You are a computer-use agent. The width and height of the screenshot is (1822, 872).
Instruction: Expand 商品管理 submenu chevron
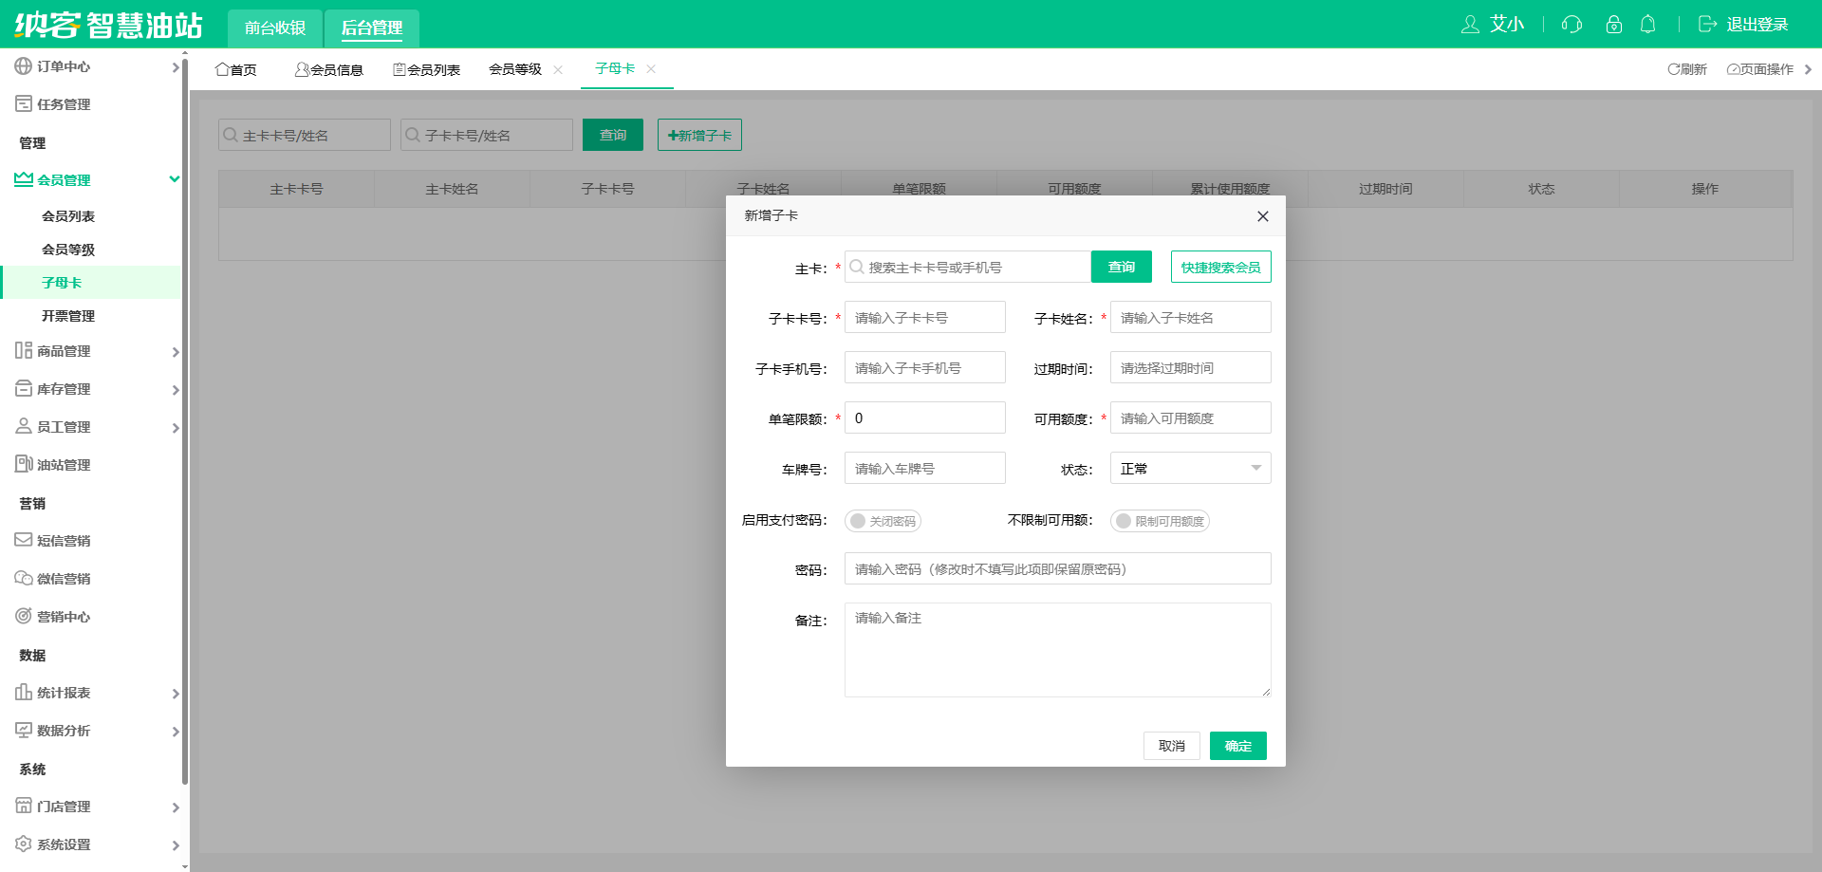click(x=176, y=352)
